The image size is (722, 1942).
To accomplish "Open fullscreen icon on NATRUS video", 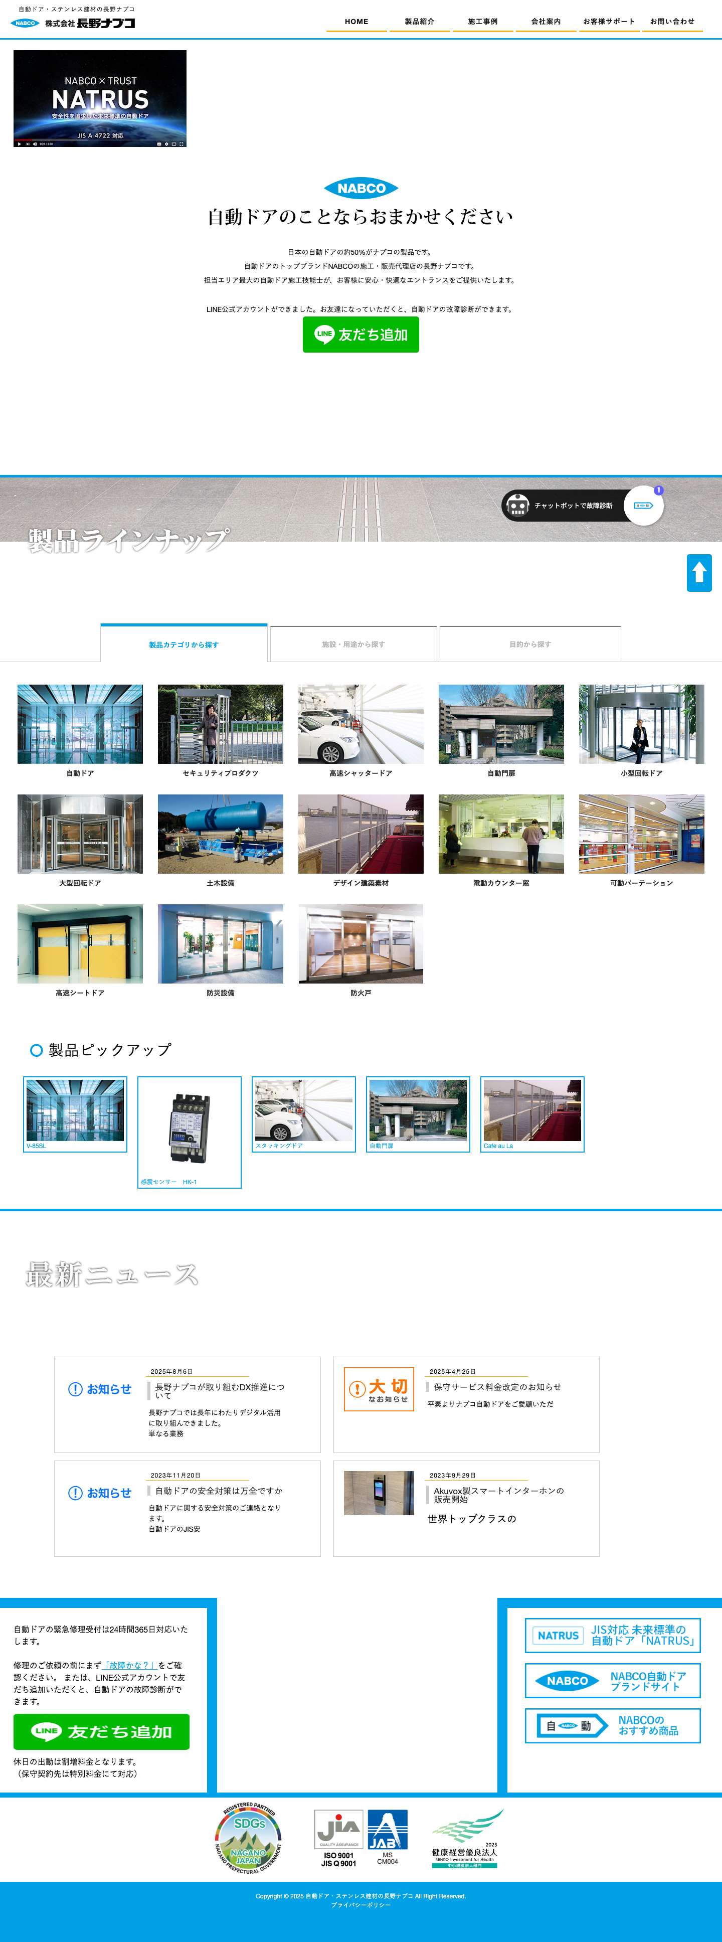I will (x=181, y=143).
